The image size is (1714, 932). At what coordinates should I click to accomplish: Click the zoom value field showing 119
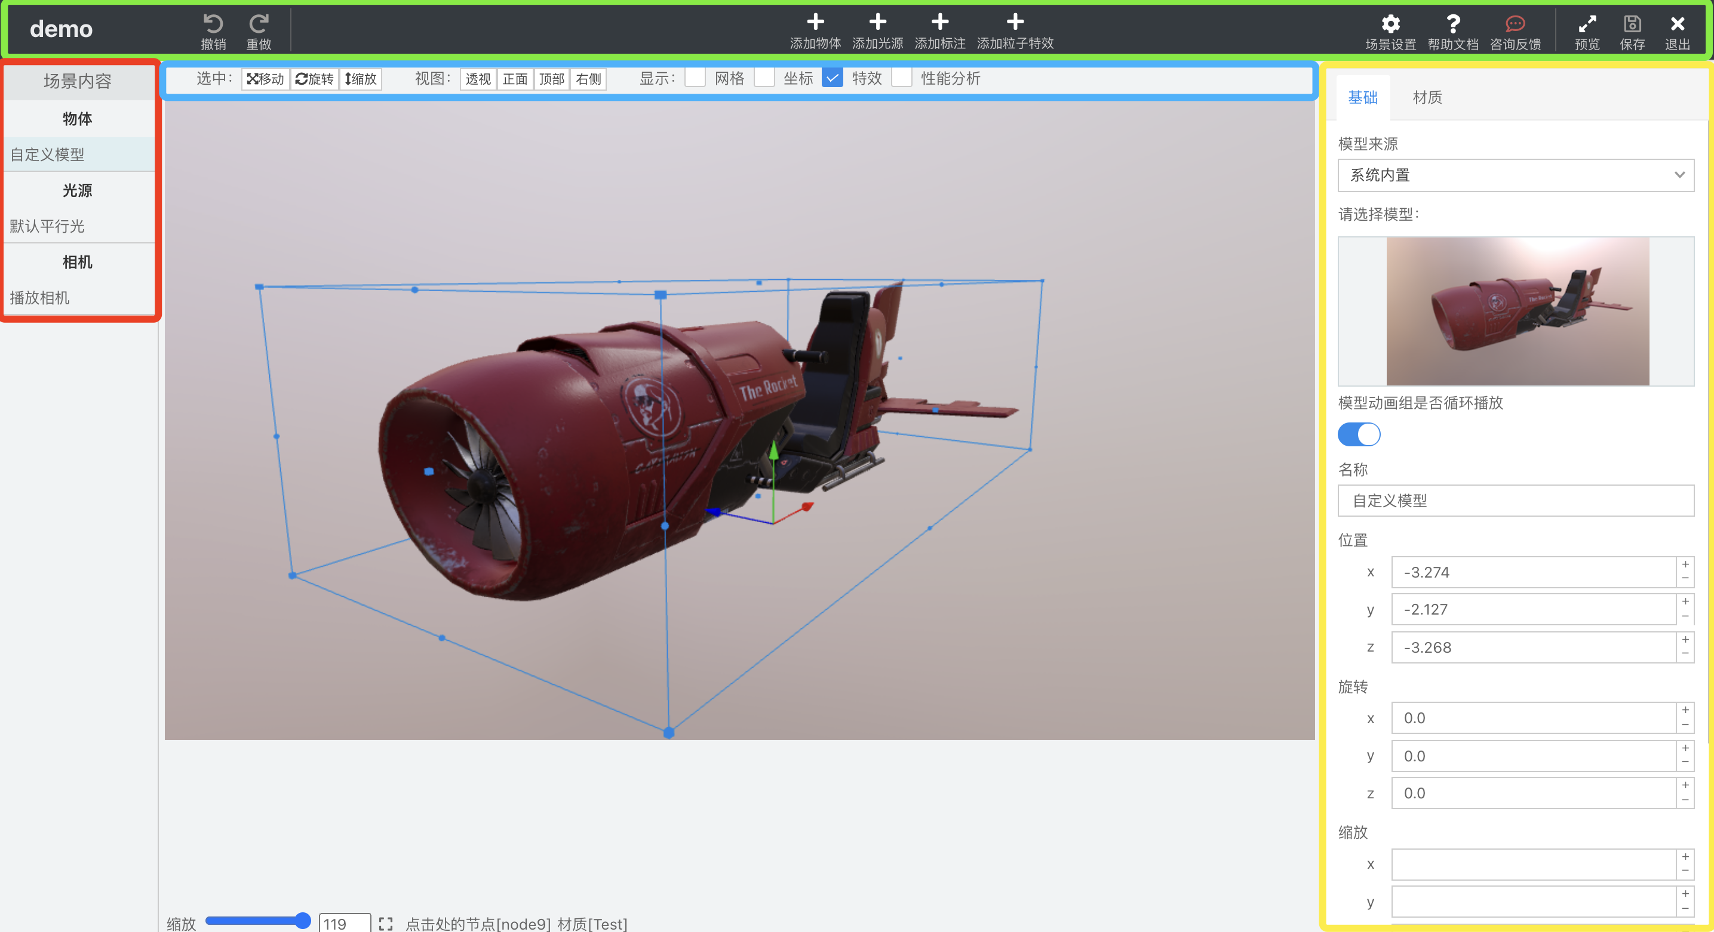(345, 924)
